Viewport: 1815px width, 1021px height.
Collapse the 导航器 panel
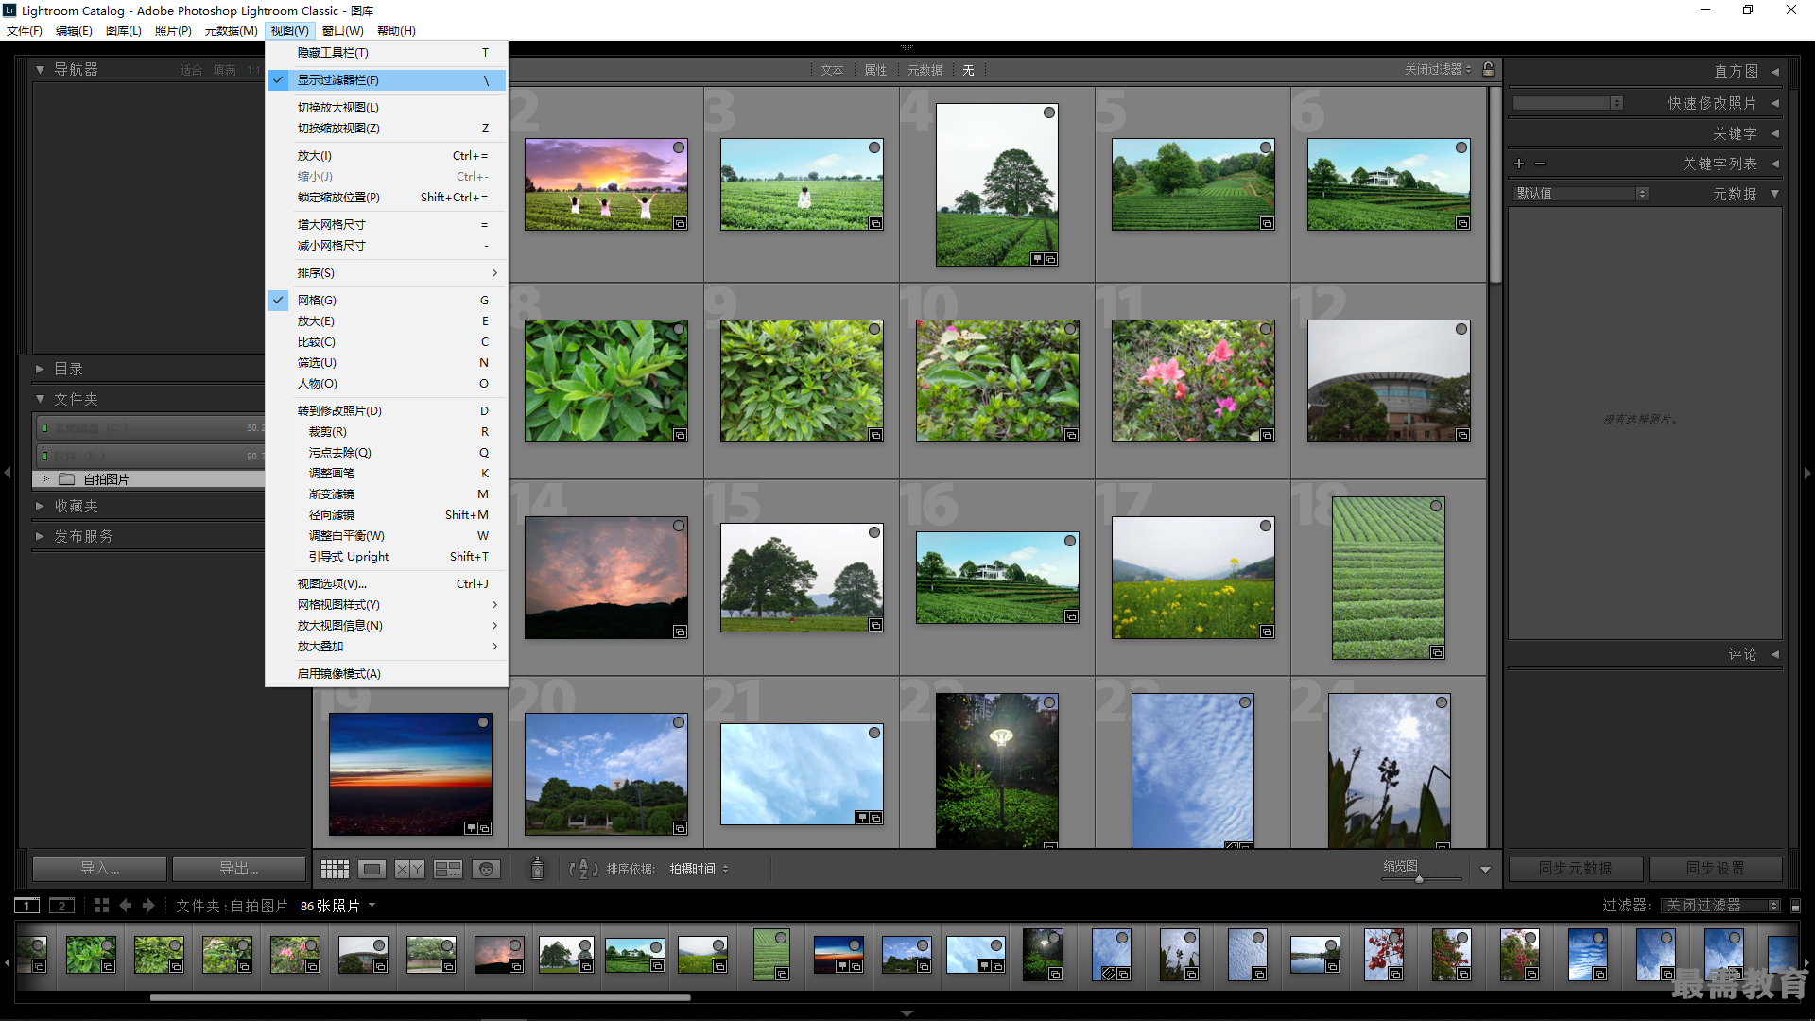[40, 69]
